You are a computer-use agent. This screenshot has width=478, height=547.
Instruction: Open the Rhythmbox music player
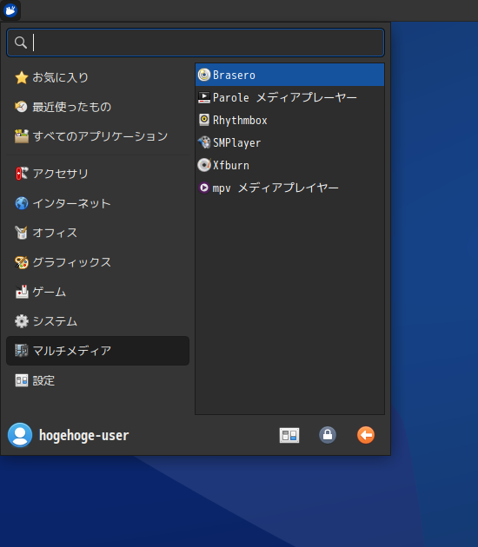click(289, 121)
